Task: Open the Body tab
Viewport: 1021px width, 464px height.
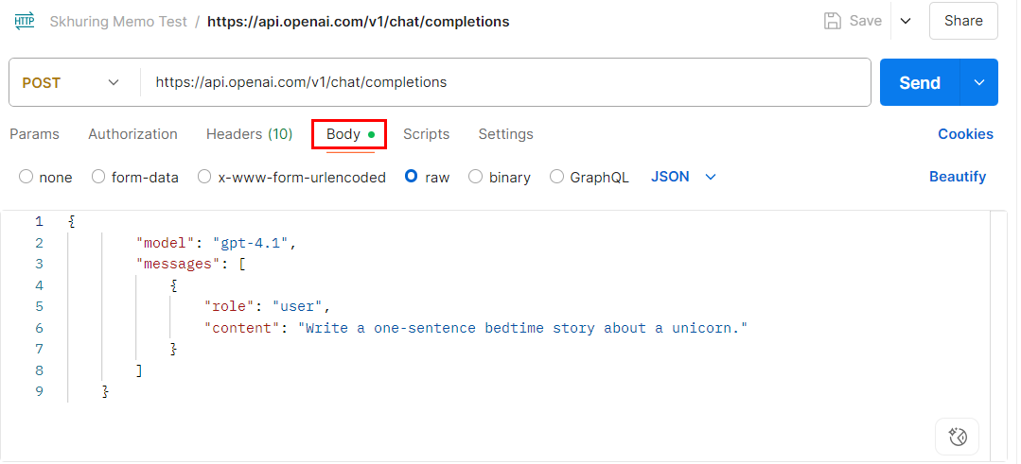Action: point(350,134)
